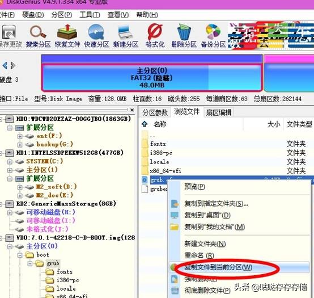314x298 pixels.
Task: Click the Delete Partition (删除分区) icon
Action: point(184,32)
